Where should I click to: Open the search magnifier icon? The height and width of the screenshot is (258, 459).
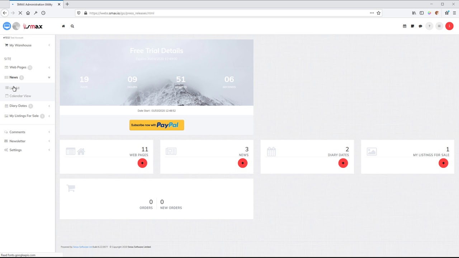click(72, 26)
